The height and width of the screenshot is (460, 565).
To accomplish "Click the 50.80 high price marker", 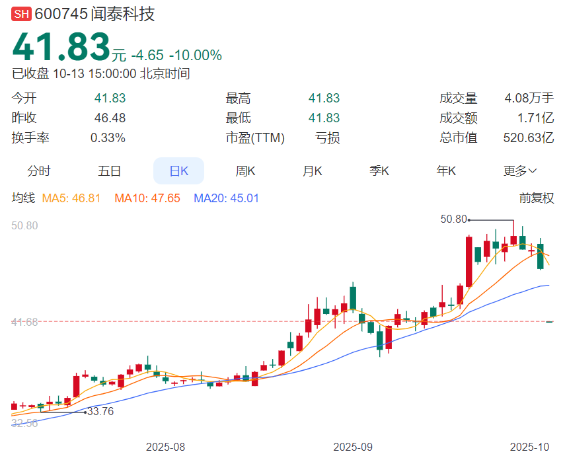I will pyautogui.click(x=453, y=219).
